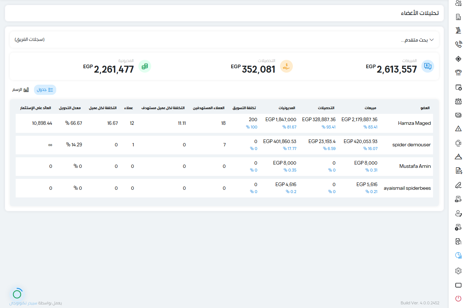Viewport: 467px width, 308px height.
Task: Click the Build Ver. 4.0.0.2452 text
Action: (x=420, y=303)
